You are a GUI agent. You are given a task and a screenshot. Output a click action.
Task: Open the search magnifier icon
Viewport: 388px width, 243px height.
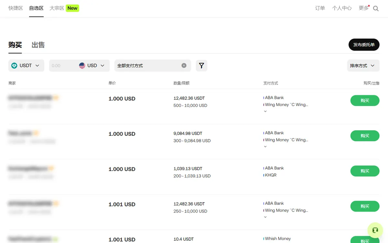pyautogui.click(x=376, y=8)
